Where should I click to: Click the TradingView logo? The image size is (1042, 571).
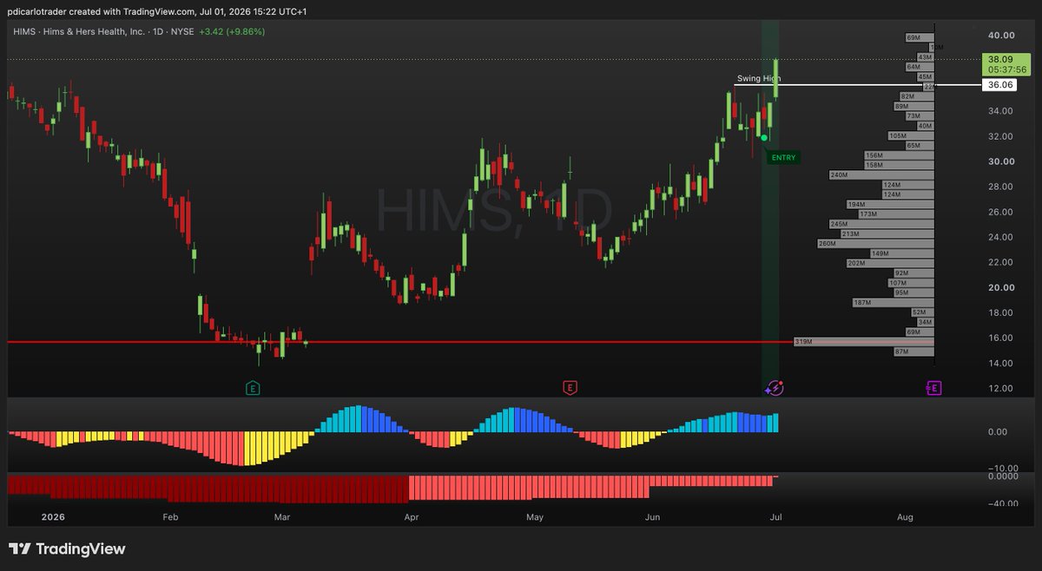(67, 548)
